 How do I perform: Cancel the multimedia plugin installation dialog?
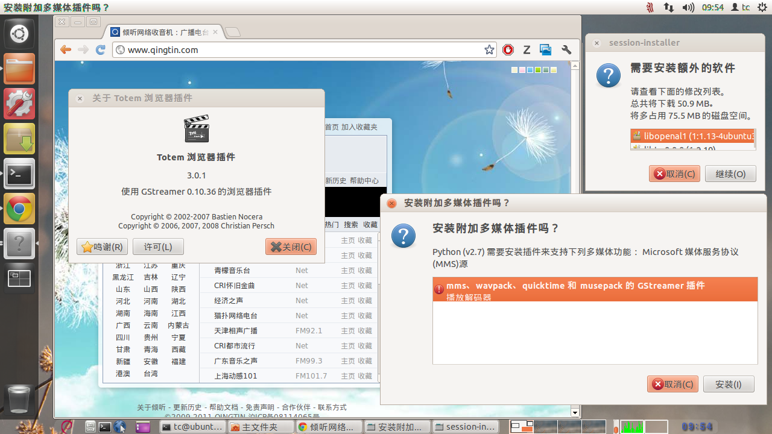pos(672,384)
